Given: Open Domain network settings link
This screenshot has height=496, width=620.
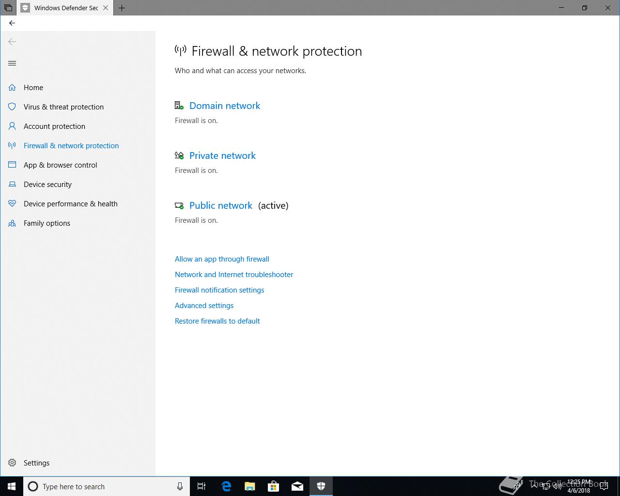Looking at the screenshot, I should tap(225, 106).
